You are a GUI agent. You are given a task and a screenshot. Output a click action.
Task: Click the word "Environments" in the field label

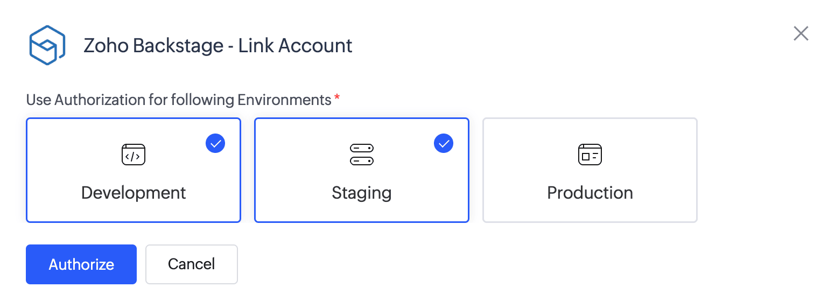(284, 100)
